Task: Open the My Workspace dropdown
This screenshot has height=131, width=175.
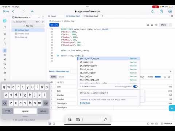Action: tap(22, 17)
